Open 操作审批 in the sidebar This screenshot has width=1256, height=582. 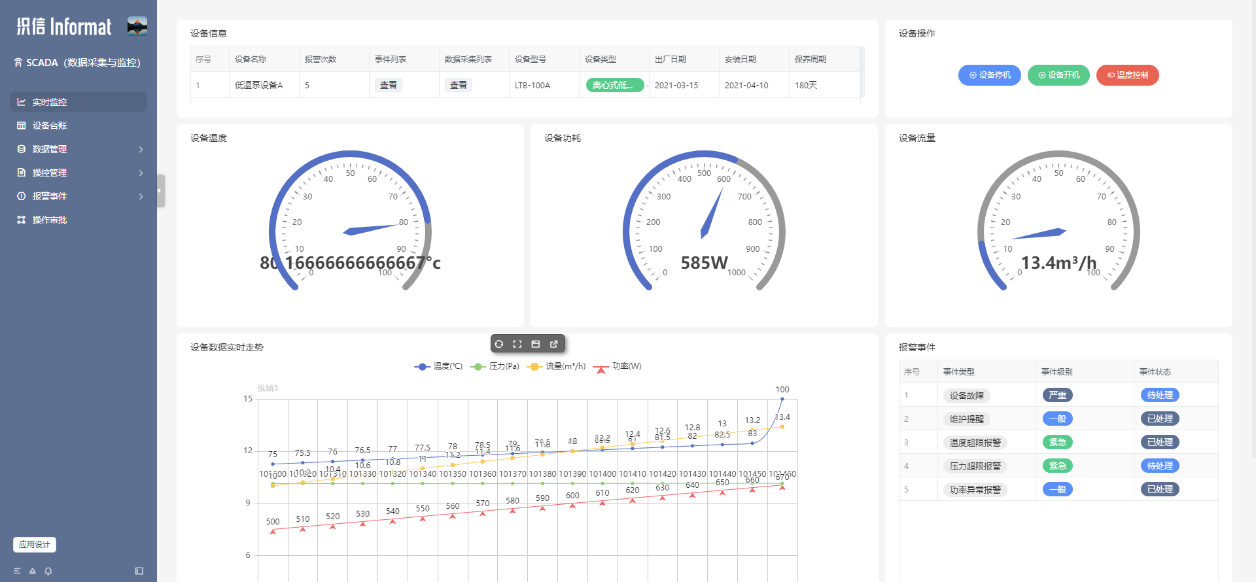(50, 220)
